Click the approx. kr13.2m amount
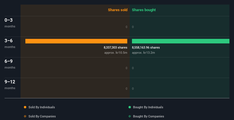This screenshot has width=234, height=120. [143, 53]
